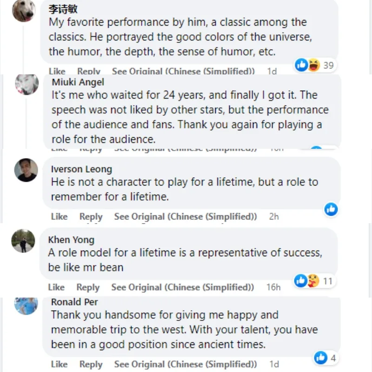The height and width of the screenshot is (372, 372).
Task: Open Miuki Angel's profile picture
Action: pos(27,85)
